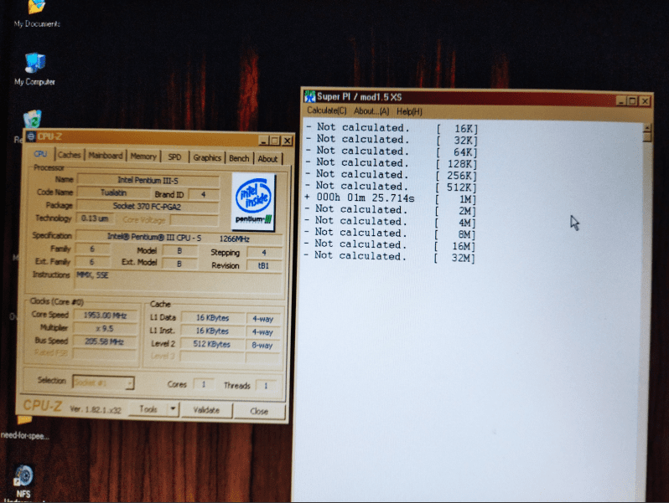Select the Not calculated 16K line
The image size is (669, 503).
392,128
